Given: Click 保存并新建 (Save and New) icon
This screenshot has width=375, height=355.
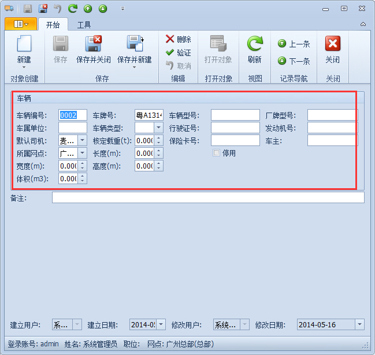Looking at the screenshot, I should click(134, 44).
